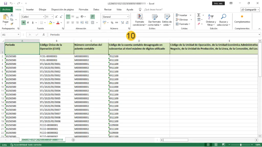Click the AutoSum sigma icon
Screen dimensions: 262x147
tap(199, 15)
